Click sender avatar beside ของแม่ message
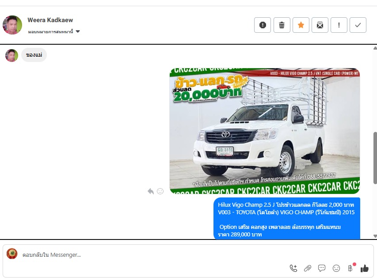This screenshot has width=377, height=278. coord(11,55)
